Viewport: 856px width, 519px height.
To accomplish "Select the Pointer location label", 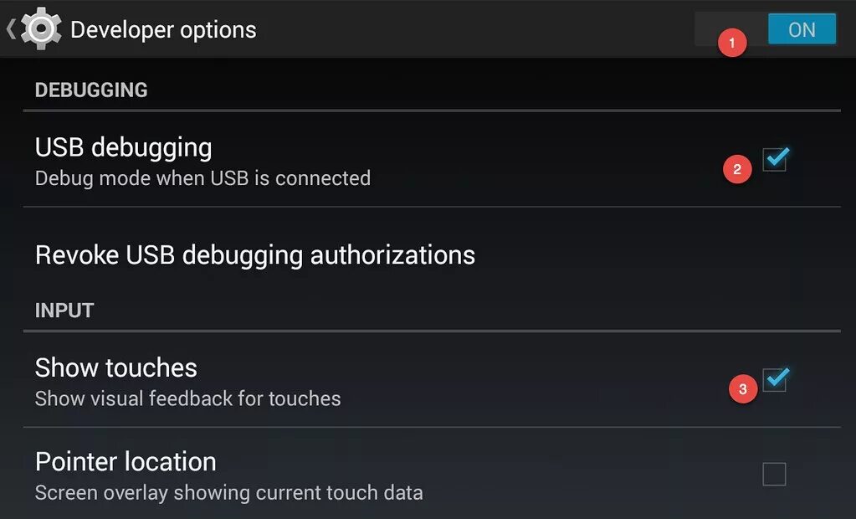I will click(x=126, y=462).
